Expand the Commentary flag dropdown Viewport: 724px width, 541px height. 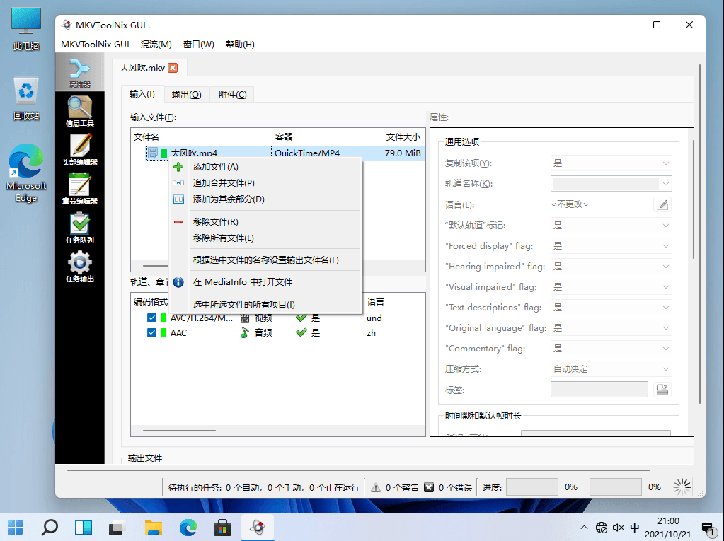tap(611, 349)
